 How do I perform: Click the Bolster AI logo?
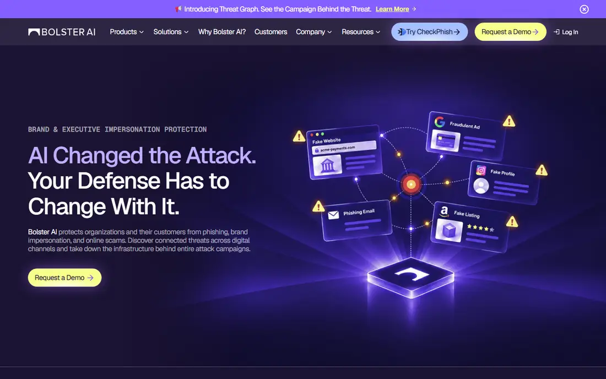point(62,32)
